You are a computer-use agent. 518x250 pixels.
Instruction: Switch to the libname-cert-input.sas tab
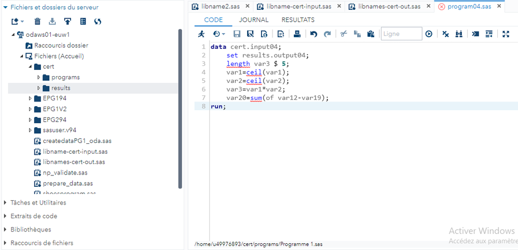tap(298, 6)
